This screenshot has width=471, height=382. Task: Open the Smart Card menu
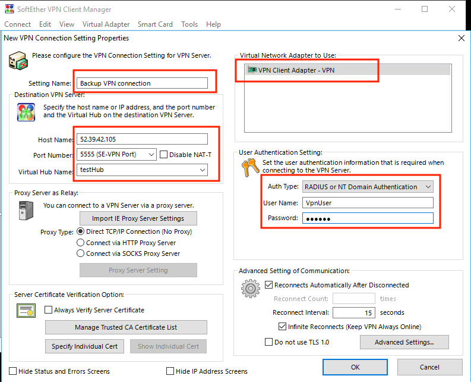click(155, 24)
